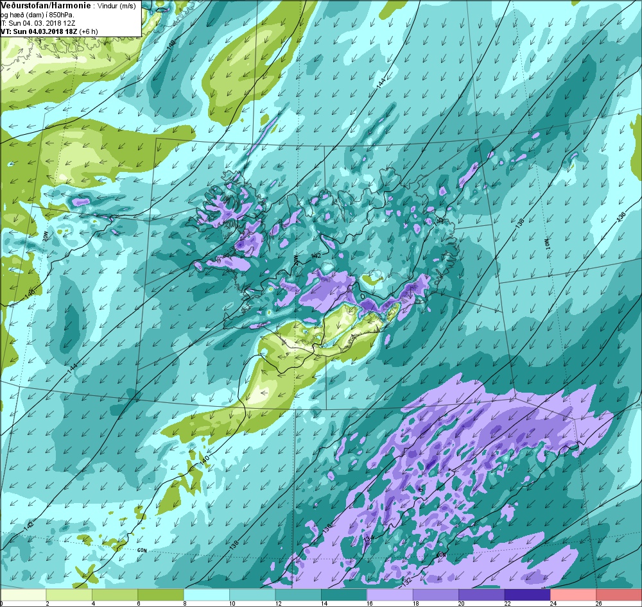Select the legend tick value '24'
This screenshot has width=642, height=607.
pos(553,603)
